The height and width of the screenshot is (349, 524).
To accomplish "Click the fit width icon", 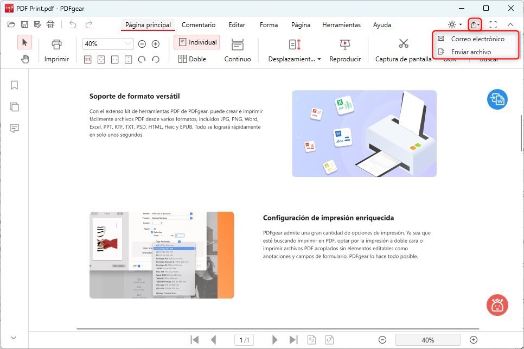I will tap(114, 60).
